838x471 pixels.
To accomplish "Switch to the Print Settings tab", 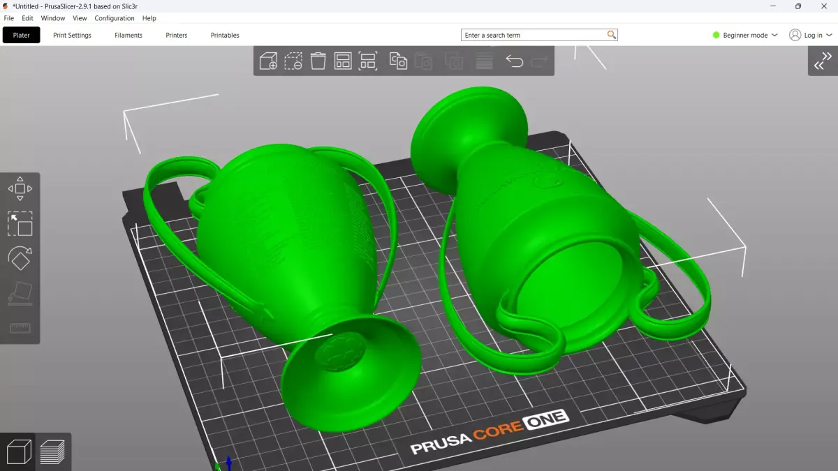I will tap(73, 35).
